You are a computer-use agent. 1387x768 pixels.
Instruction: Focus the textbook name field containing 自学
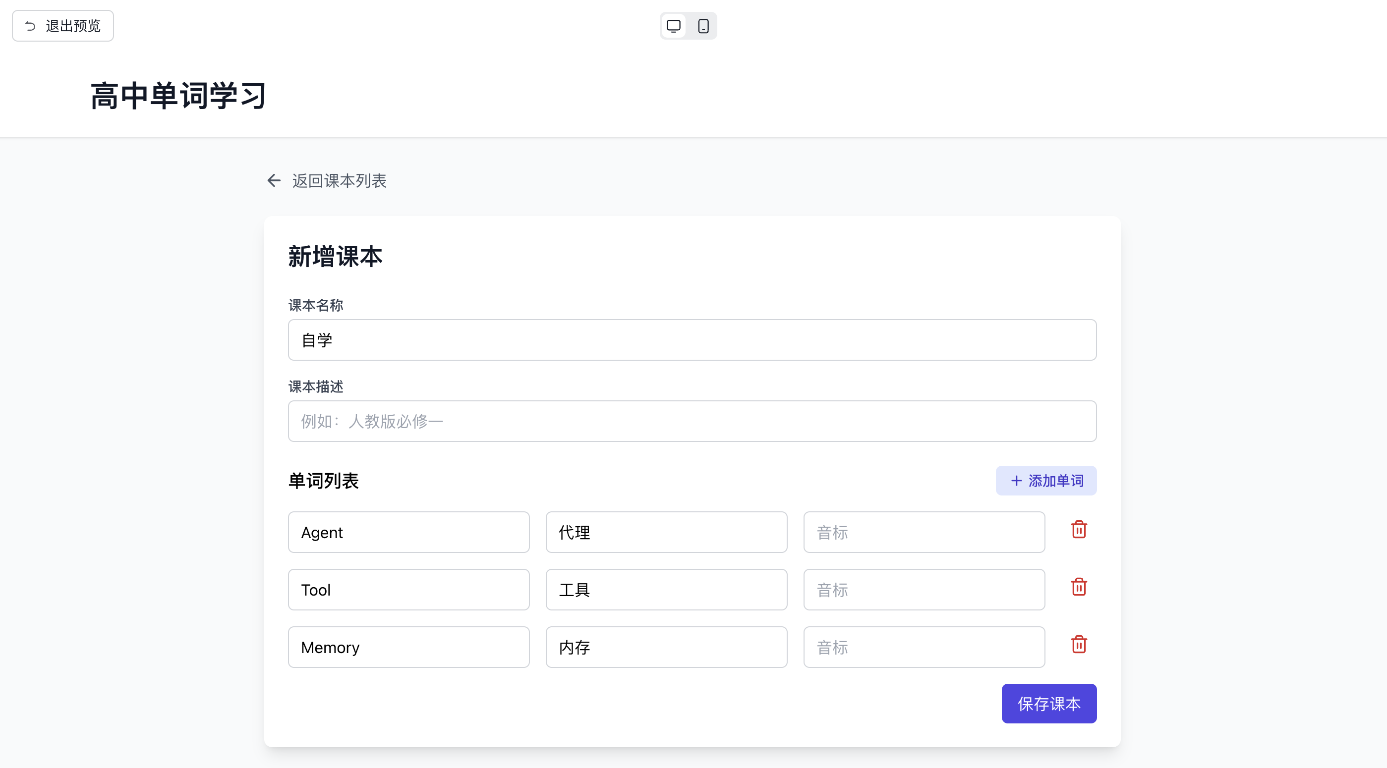[692, 340]
